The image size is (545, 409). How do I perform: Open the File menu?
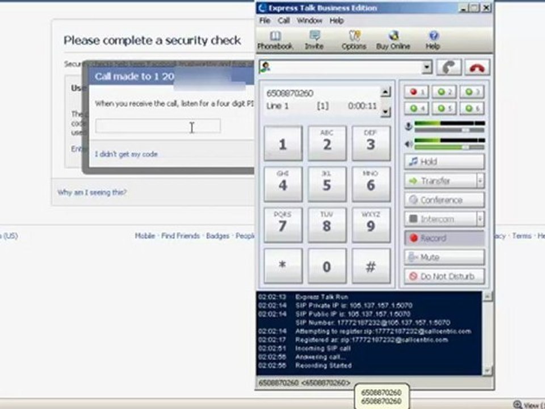point(265,20)
